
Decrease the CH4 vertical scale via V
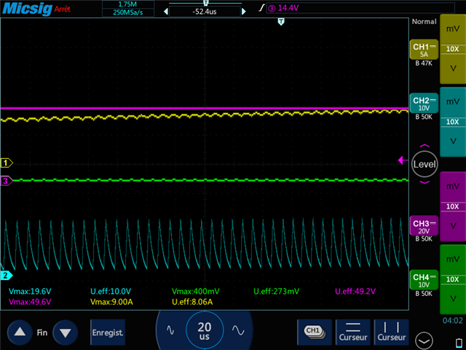(x=453, y=298)
